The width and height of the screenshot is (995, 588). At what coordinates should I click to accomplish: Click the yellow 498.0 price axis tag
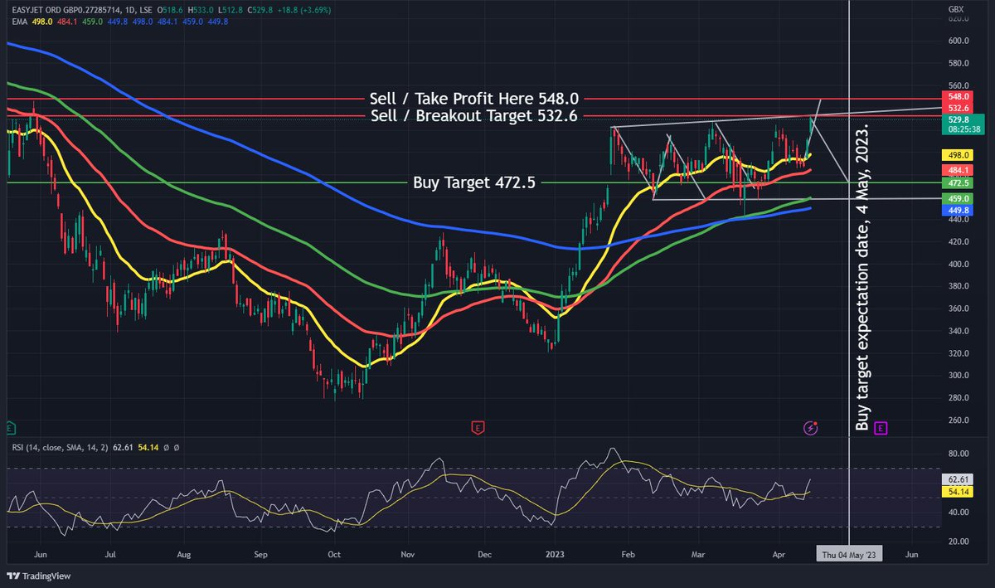(959, 155)
